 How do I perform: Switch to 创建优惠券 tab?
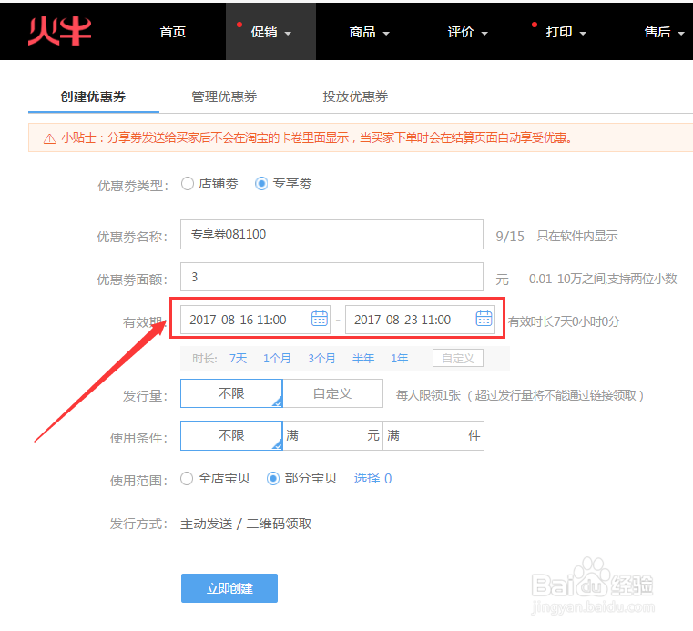(x=93, y=97)
